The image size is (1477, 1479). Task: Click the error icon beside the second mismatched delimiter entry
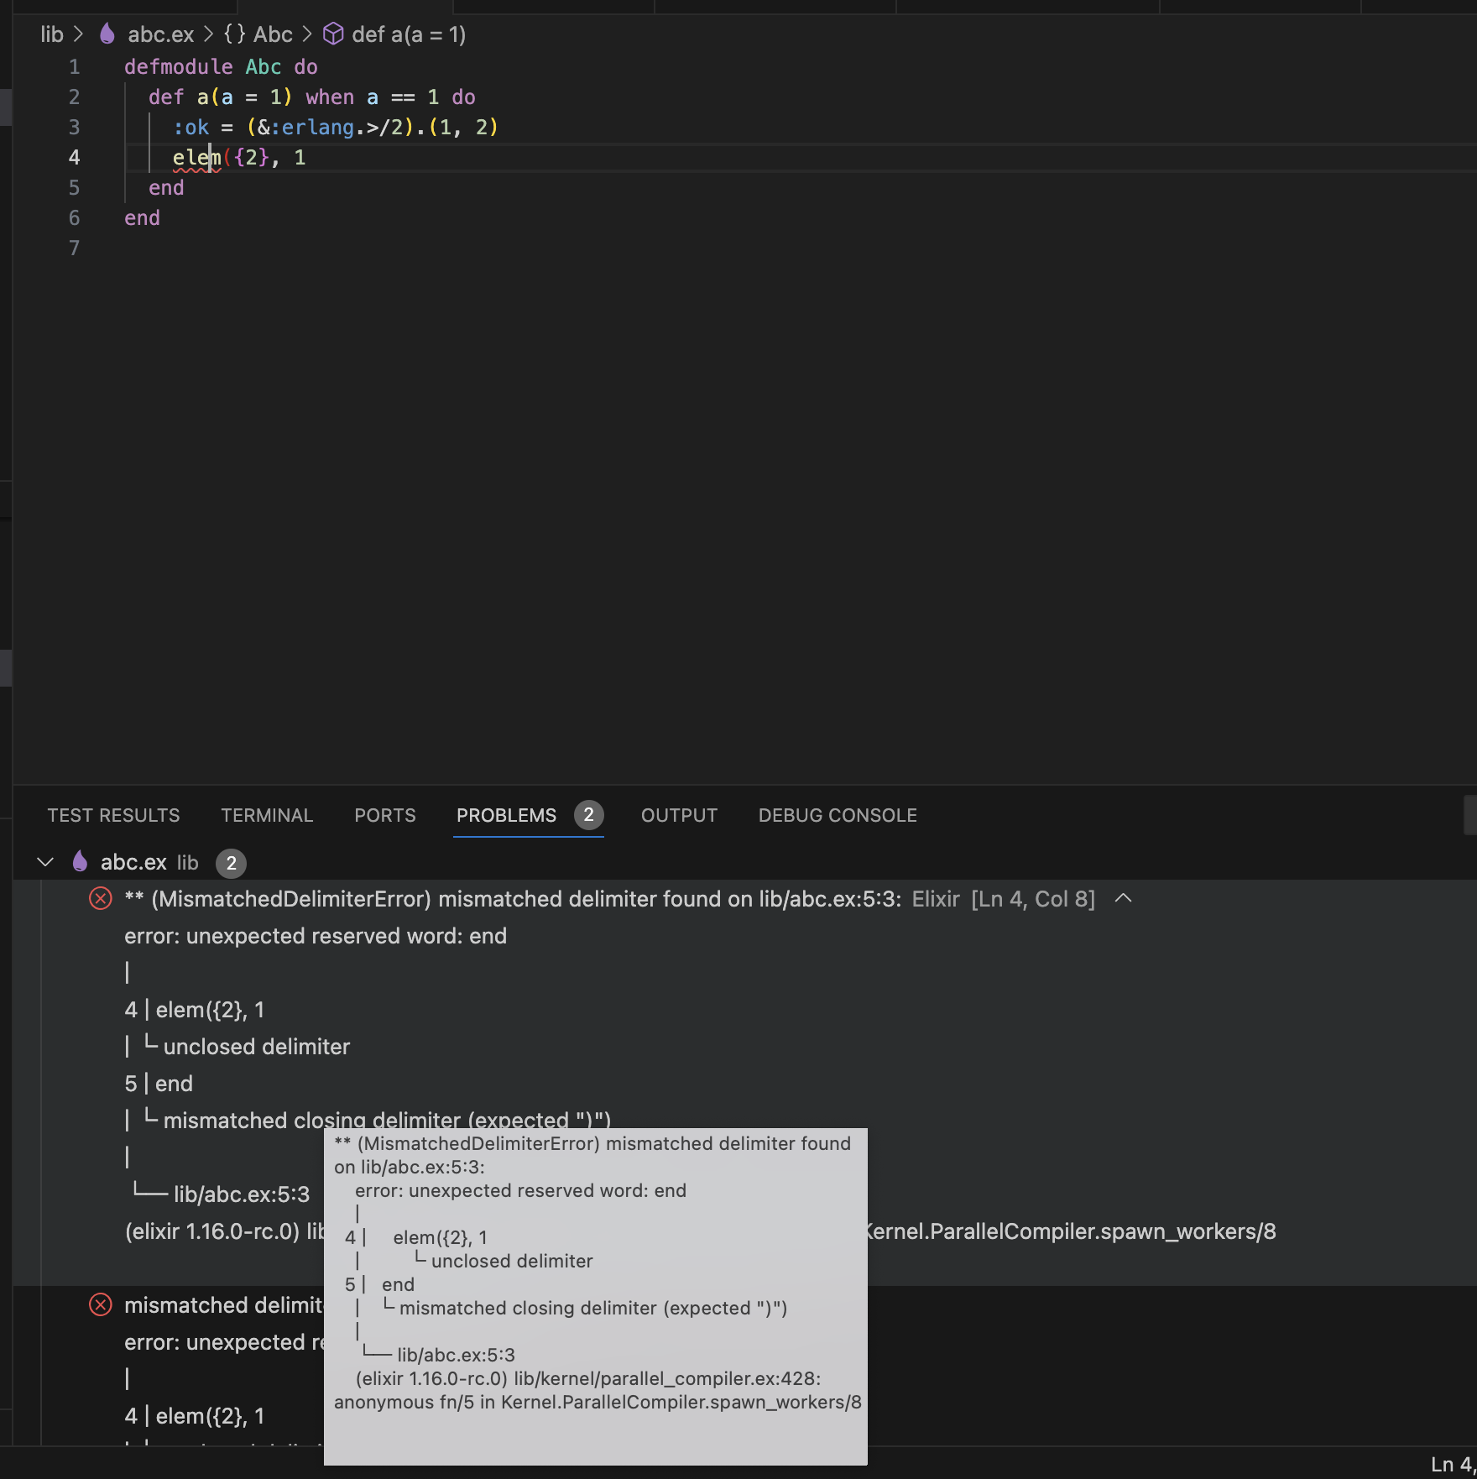tap(100, 1304)
